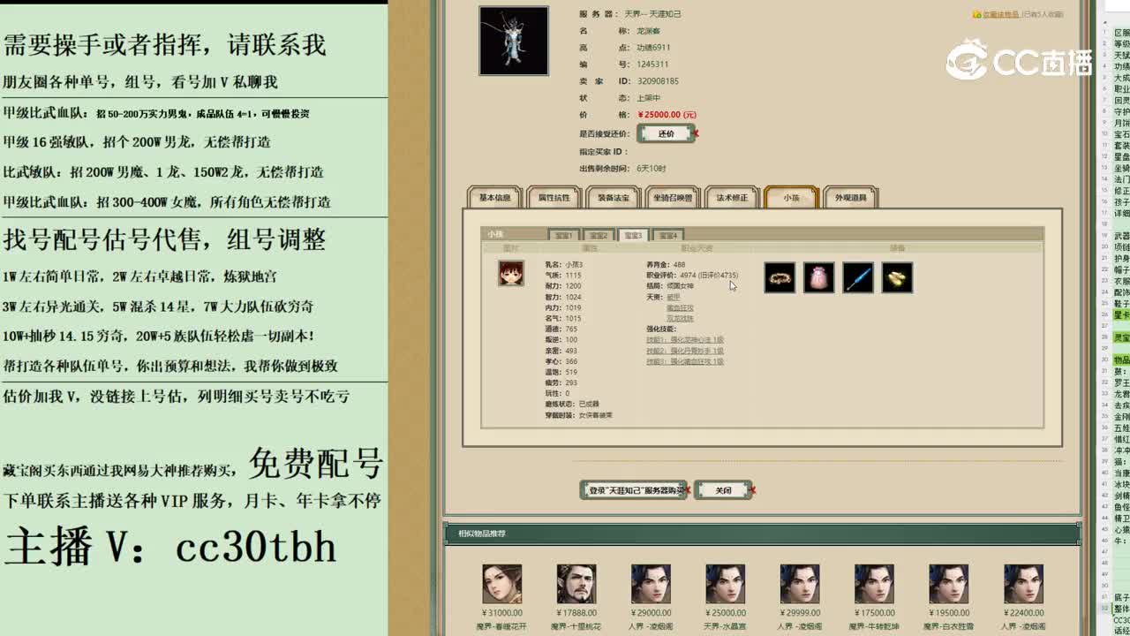The image size is (1130, 636).
Task: Click the 关闭 close button
Action: (723, 489)
